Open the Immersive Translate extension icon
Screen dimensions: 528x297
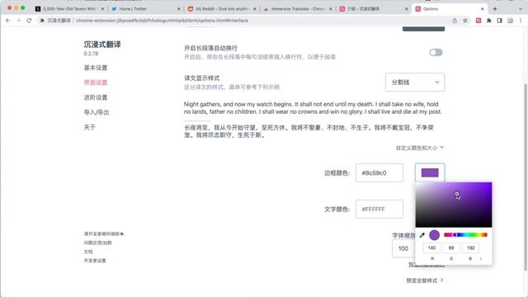pyautogui.click(x=478, y=21)
